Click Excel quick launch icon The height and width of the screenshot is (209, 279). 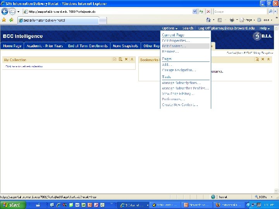point(83,205)
